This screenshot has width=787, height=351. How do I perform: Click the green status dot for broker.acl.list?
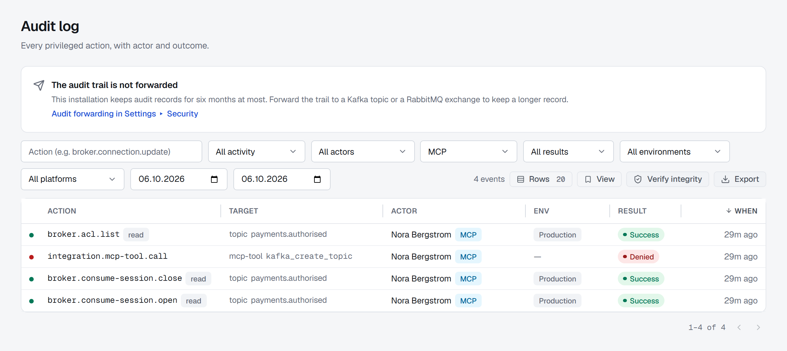[x=31, y=235]
